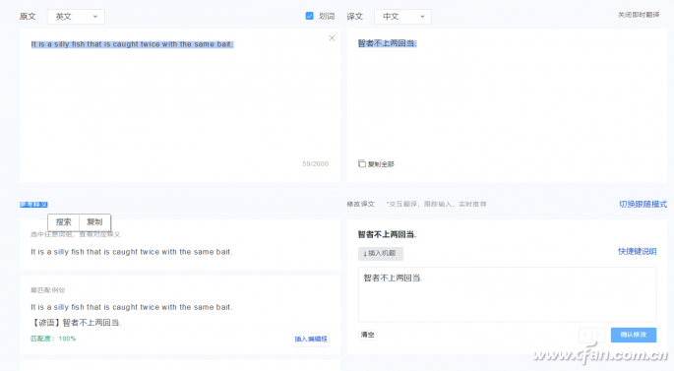
Task: Click 关闭即时翻译 to disable instant translation
Action: click(639, 15)
